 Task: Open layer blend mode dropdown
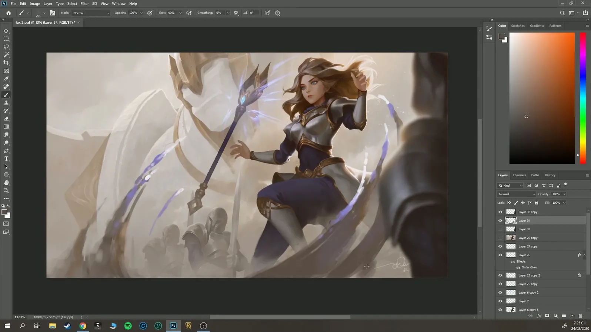coord(517,194)
